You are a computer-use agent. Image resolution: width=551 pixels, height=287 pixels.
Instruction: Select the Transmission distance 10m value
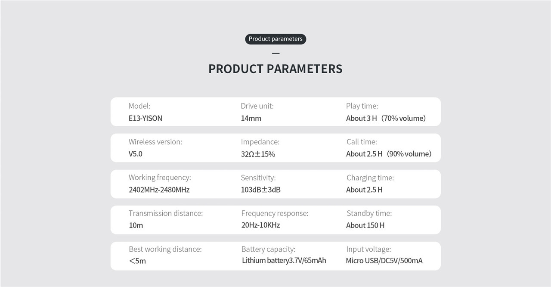point(136,225)
